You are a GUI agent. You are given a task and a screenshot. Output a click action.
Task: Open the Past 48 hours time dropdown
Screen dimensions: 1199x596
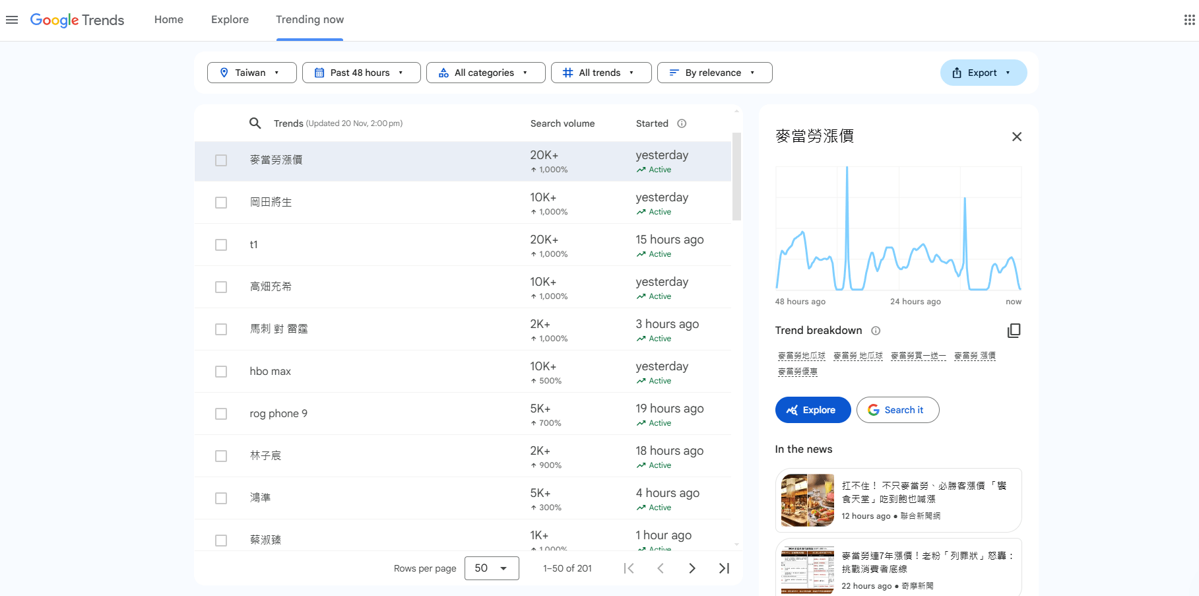[362, 73]
